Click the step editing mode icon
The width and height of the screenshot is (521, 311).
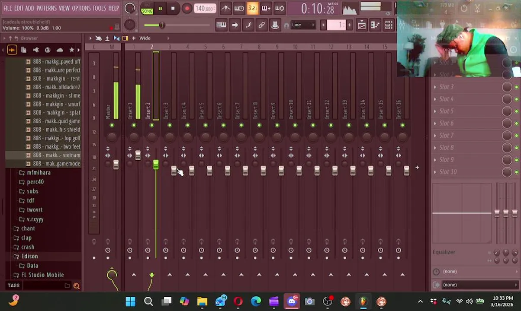click(248, 25)
